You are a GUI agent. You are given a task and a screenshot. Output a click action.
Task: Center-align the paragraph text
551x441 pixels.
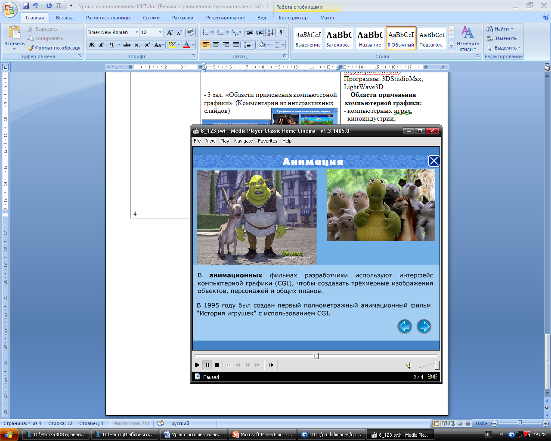point(216,45)
